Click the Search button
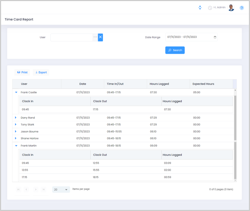 coord(175,50)
